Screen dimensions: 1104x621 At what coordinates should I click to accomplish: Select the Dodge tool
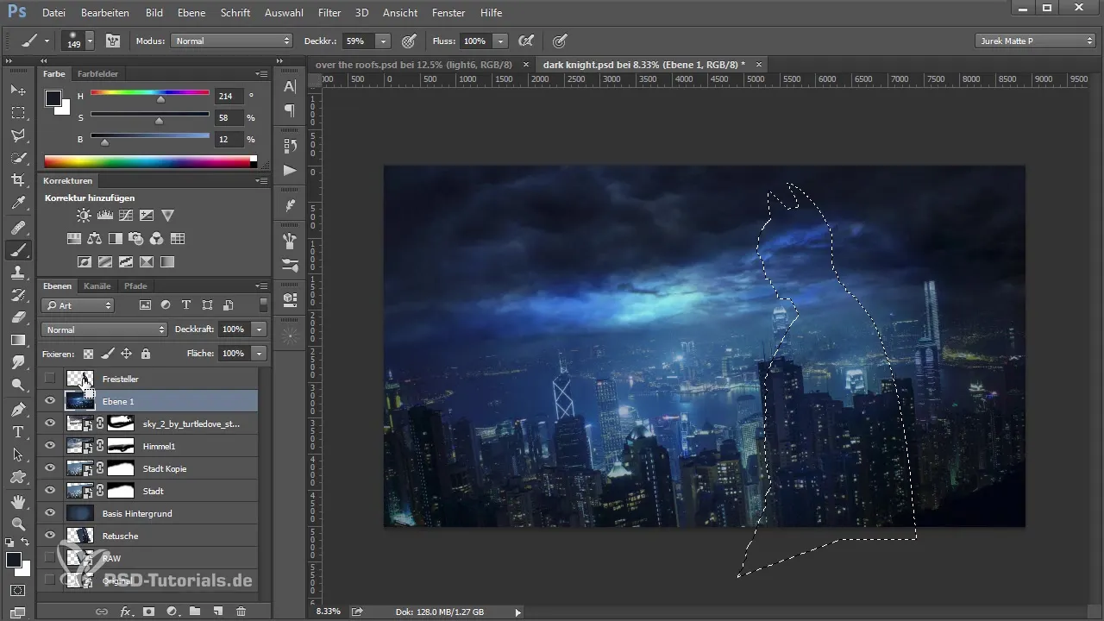17,385
